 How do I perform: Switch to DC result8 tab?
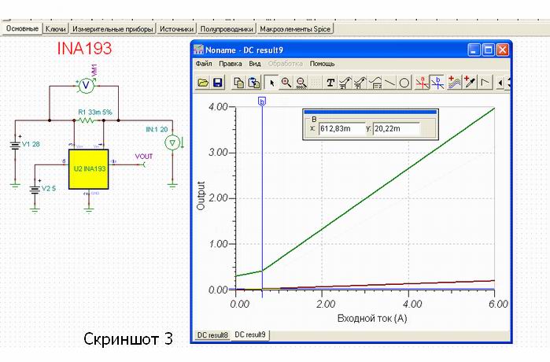pos(212,335)
